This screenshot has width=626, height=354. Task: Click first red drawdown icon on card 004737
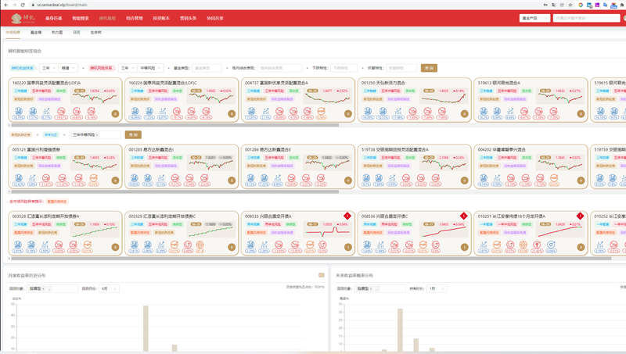(x=279, y=111)
